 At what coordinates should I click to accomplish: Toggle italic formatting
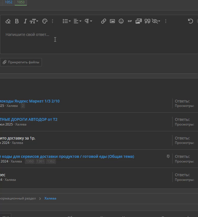25,21
